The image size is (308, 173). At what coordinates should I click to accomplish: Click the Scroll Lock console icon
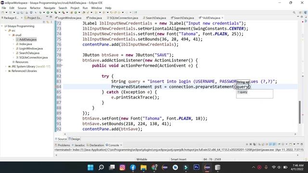tap(263, 144)
